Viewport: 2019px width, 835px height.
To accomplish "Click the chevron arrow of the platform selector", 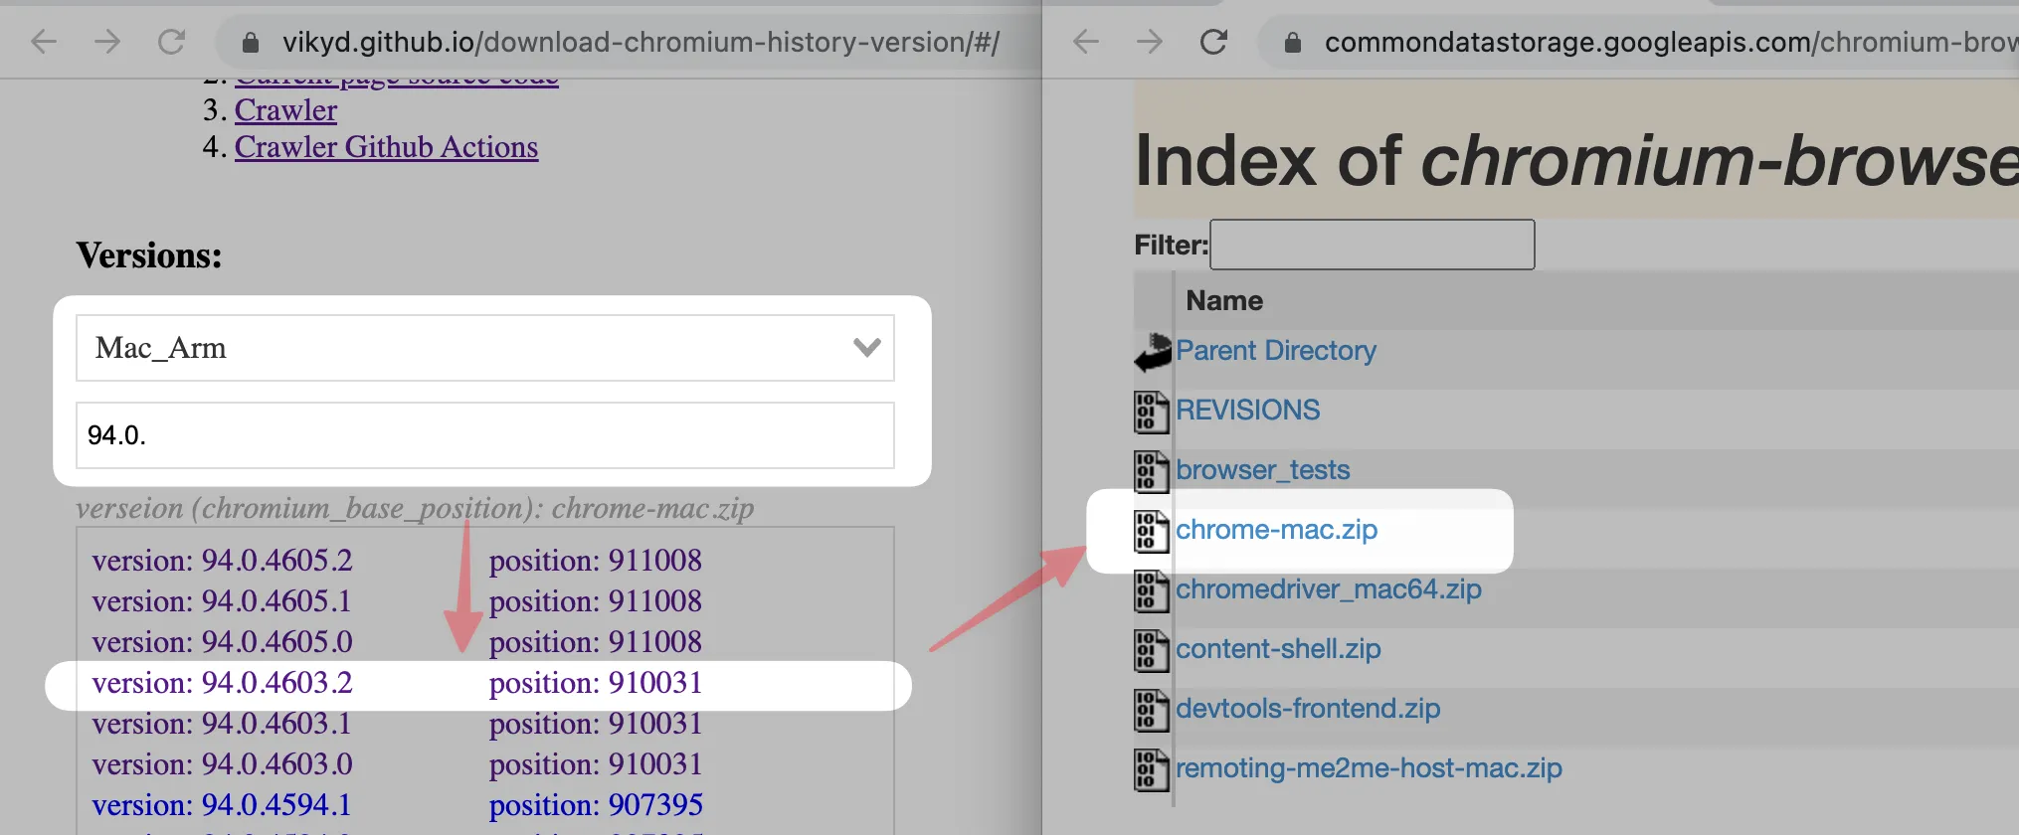I will click(867, 348).
